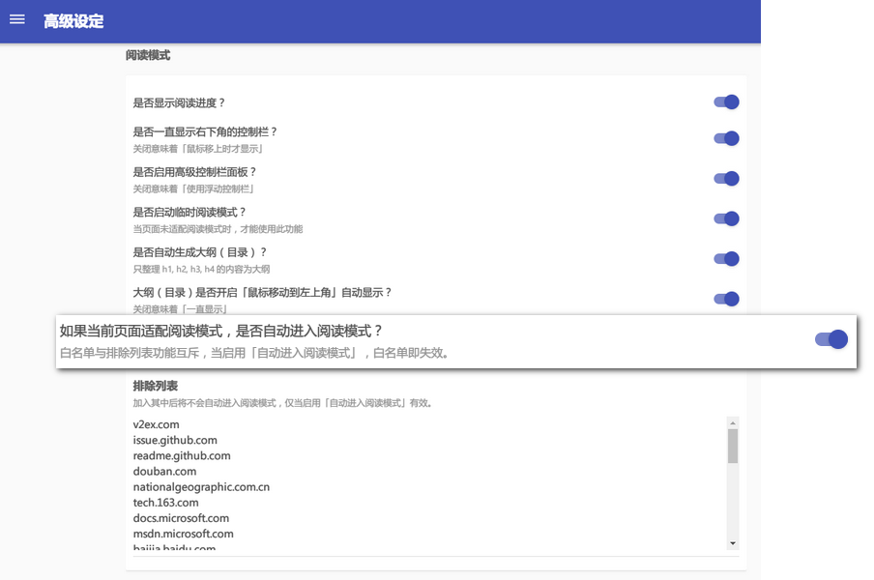Select v2ex.com in the exclusion list
The height and width of the screenshot is (580, 874).
155,424
